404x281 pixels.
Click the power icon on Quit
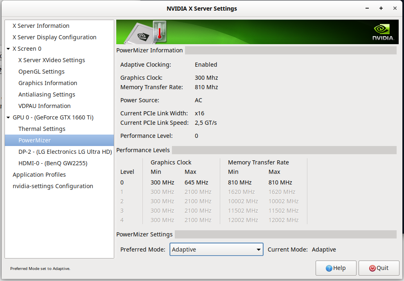pyautogui.click(x=372, y=268)
